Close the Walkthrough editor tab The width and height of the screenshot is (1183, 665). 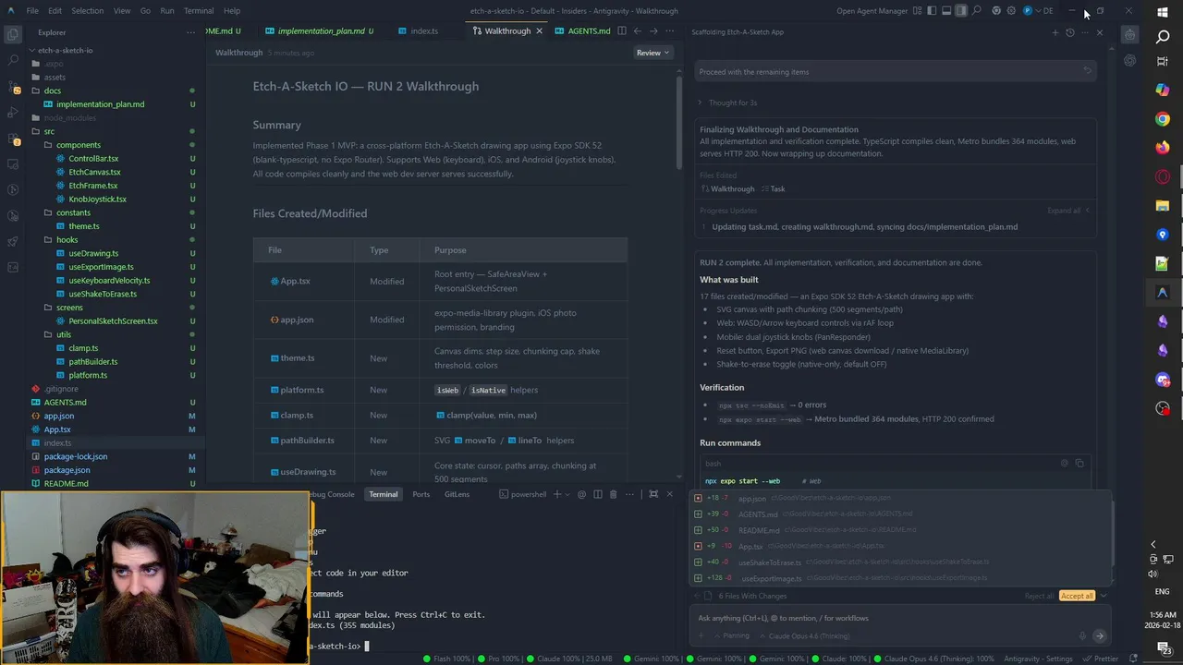pyautogui.click(x=539, y=31)
